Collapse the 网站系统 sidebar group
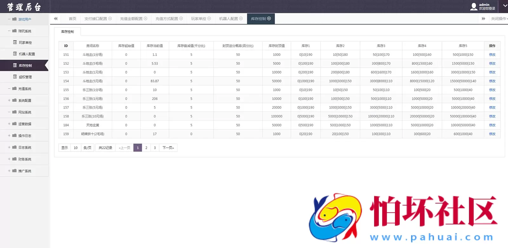The height and width of the screenshot is (248, 508). pyautogui.click(x=24, y=112)
